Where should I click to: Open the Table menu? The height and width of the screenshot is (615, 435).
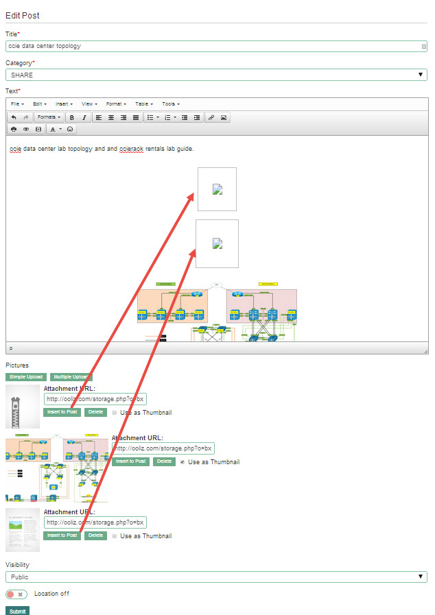143,104
